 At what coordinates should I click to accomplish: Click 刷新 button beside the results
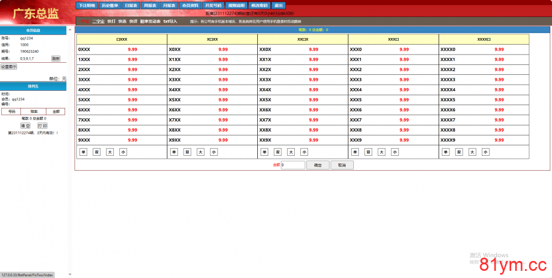[x=56, y=58]
